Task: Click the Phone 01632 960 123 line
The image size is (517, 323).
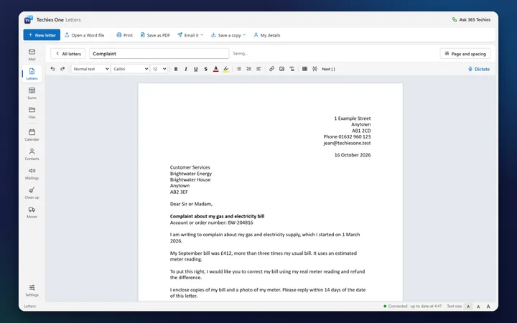Action: click(347, 136)
